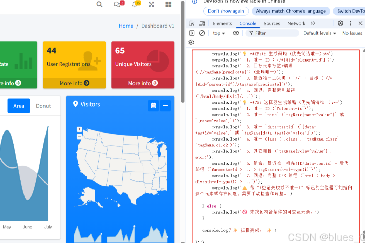
Task: Open the Default levels dropdown
Action: [x=319, y=33]
